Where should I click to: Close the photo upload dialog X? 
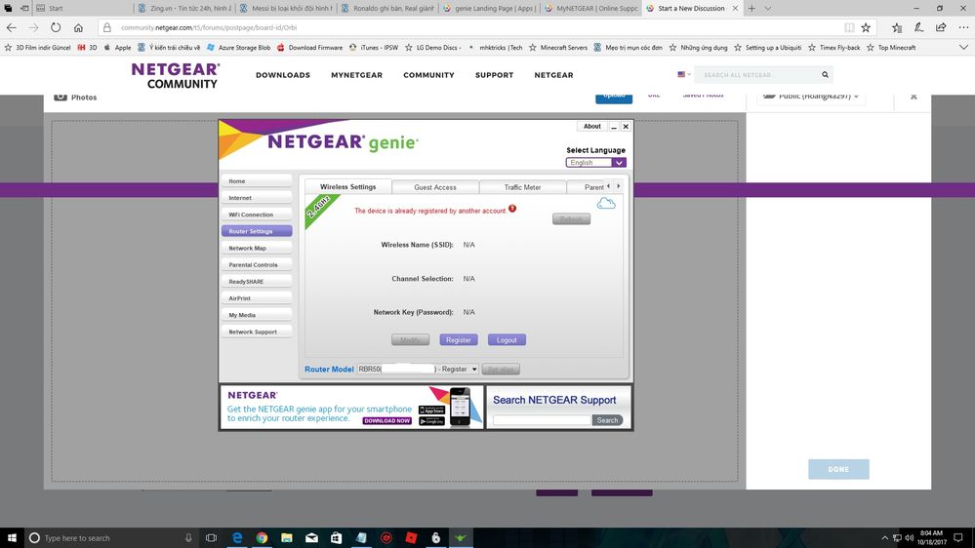click(914, 97)
